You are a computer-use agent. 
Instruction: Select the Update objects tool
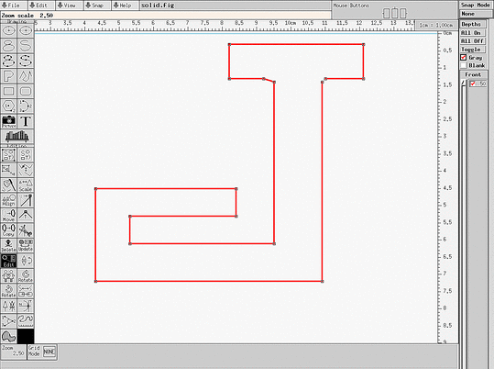pyautogui.click(x=26, y=246)
